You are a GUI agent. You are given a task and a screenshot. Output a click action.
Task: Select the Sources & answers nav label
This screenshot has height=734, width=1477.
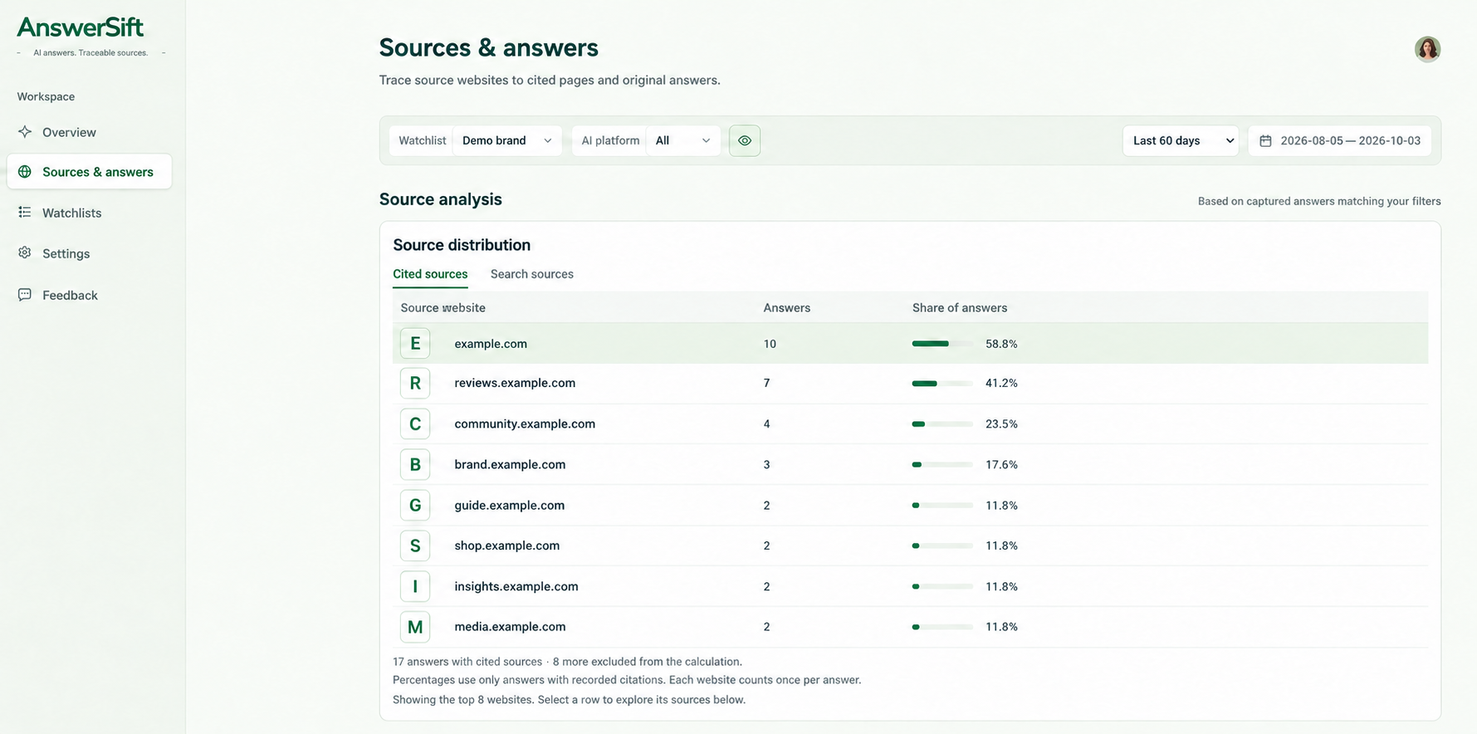(x=98, y=172)
